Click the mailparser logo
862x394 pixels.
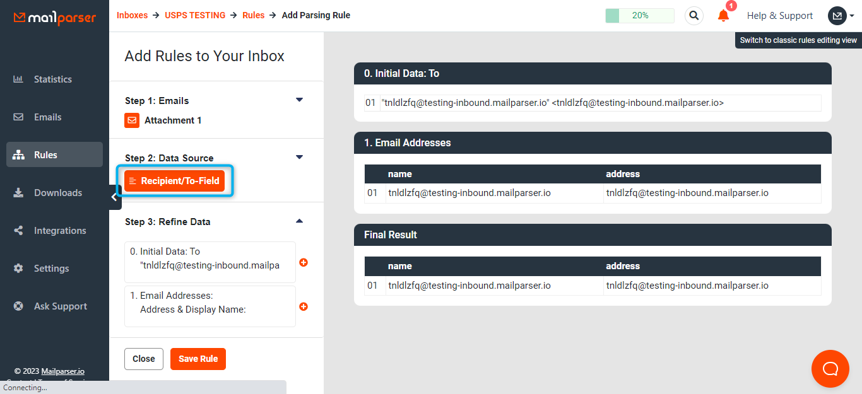[55, 18]
